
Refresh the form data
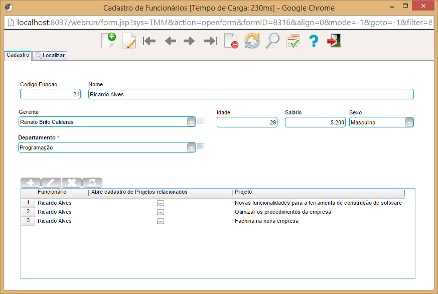(x=252, y=41)
